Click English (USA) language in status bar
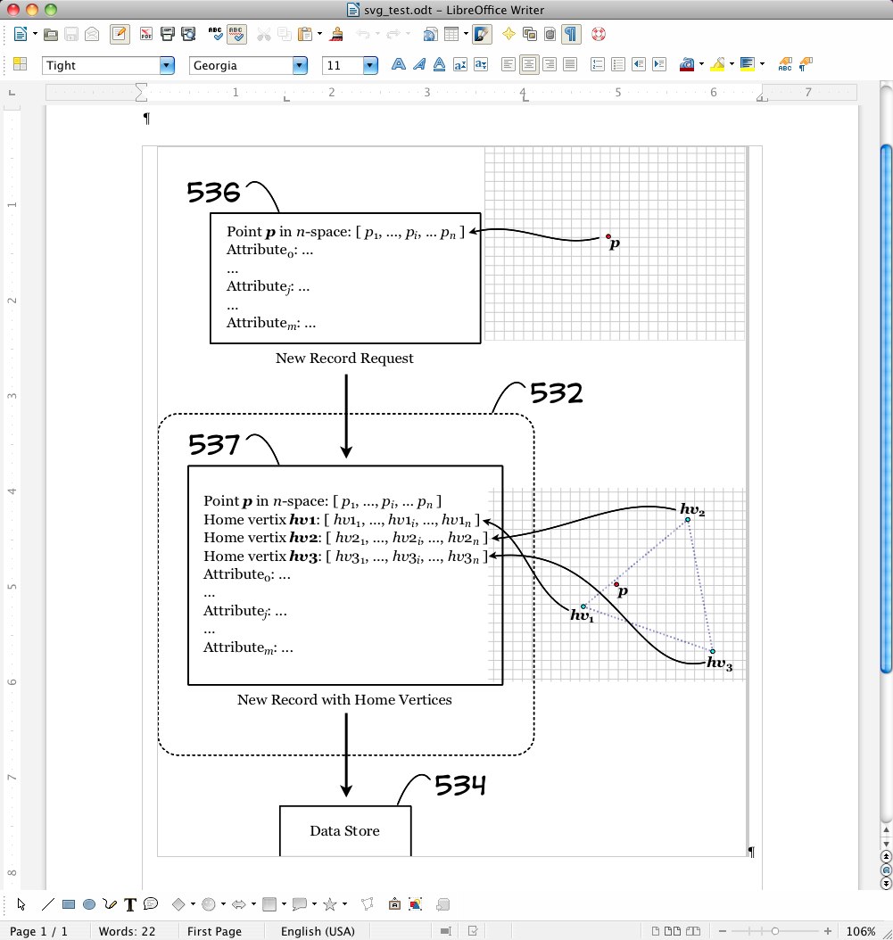The height and width of the screenshot is (940, 893). point(318,931)
